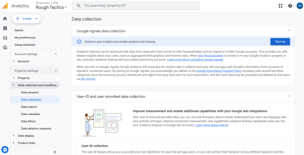Click the Google Analytics logo
This screenshot has width=304, height=155.
click(x=5, y=6)
